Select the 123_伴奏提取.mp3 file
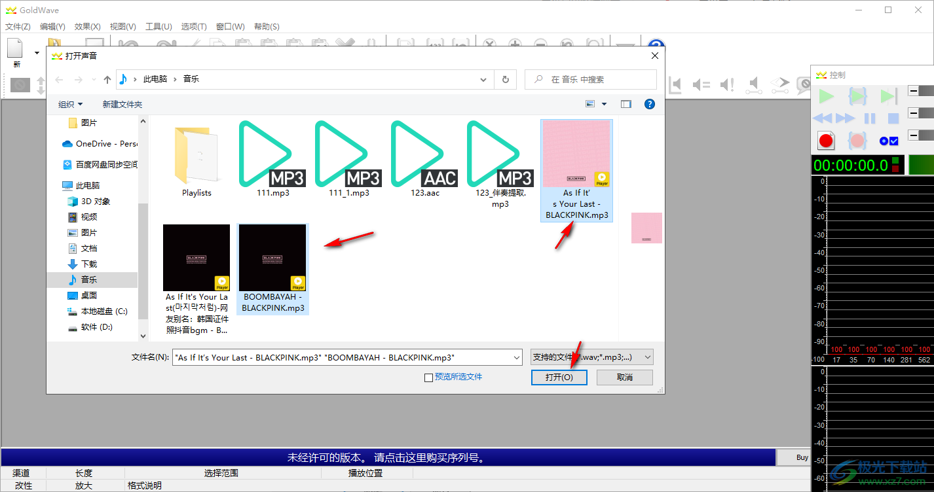The height and width of the screenshot is (492, 934). point(500,164)
